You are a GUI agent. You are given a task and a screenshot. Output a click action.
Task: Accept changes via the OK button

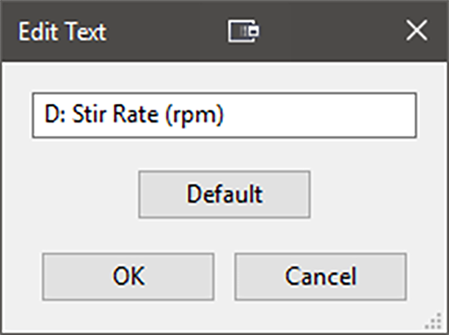(128, 276)
